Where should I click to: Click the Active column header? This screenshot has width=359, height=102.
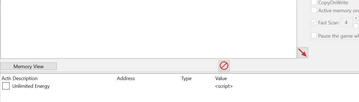[6, 78]
